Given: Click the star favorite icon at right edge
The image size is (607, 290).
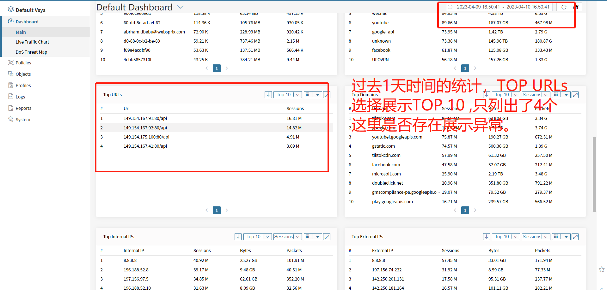Looking at the screenshot, I should point(601,269).
